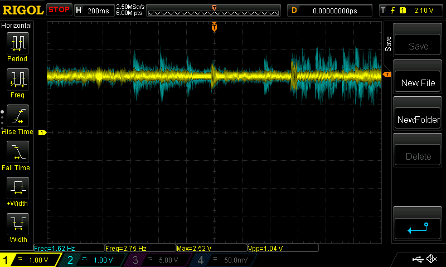
Task: Click the 6.00M pts memory depth readout
Action: [129, 13]
